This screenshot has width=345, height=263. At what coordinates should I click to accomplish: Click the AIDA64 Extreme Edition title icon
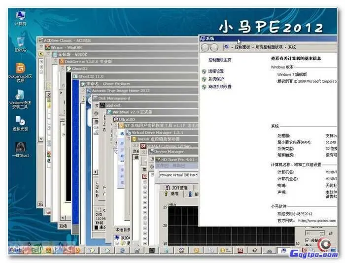[143, 146]
